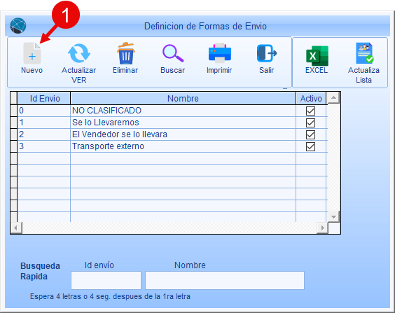Open the Buscar magnifying glass tool
The height and width of the screenshot is (313, 395).
[x=173, y=53]
